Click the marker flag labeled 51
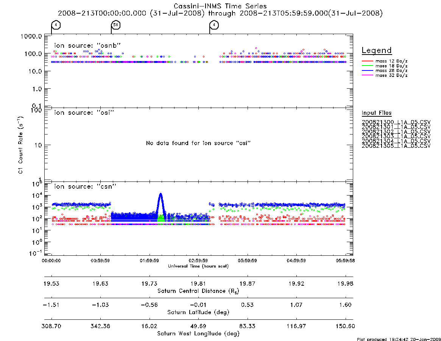 (115, 25)
